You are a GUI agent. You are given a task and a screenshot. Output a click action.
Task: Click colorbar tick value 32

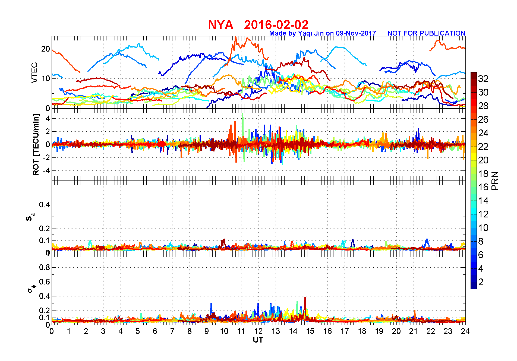coord(483,79)
